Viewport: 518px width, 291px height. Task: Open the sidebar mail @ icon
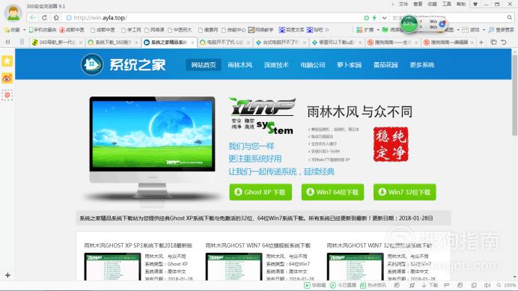(x=7, y=95)
